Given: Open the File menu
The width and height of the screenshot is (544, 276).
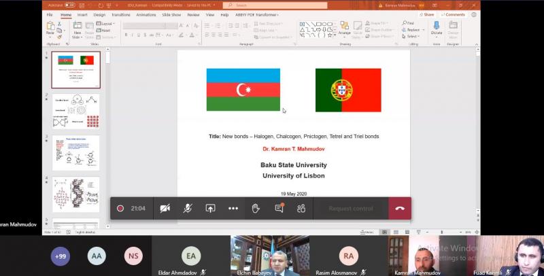Looking at the screenshot, I should (50, 15).
